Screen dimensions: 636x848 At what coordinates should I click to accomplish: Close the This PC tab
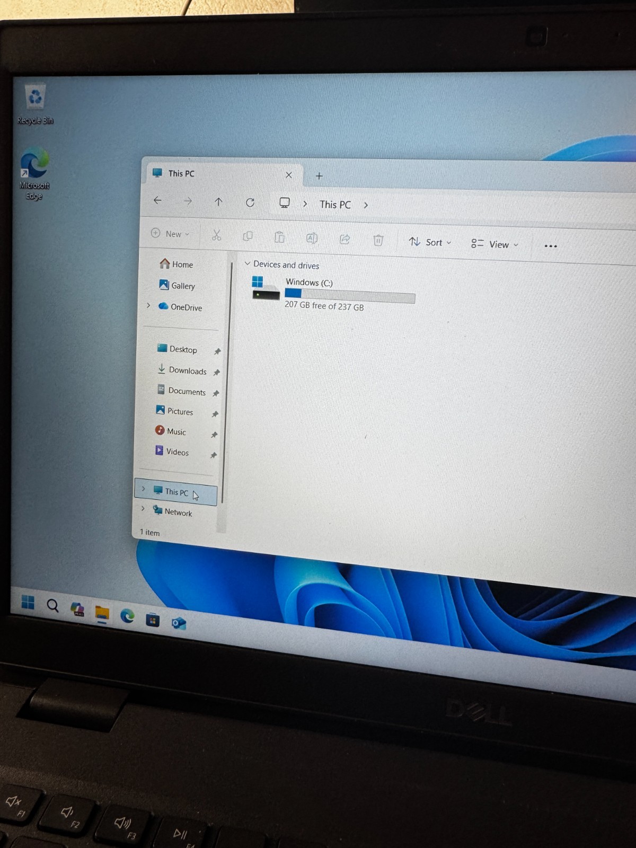pyautogui.click(x=289, y=175)
